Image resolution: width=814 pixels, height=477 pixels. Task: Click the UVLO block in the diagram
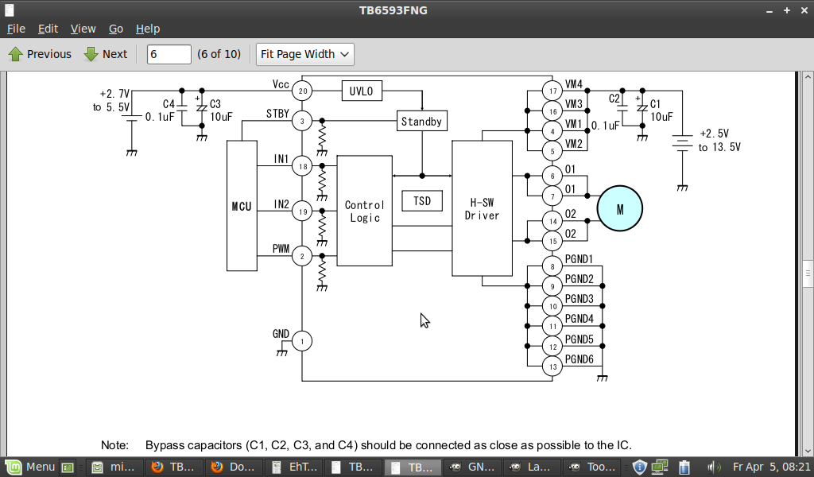coord(362,91)
